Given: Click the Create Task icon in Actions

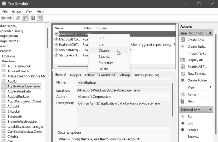Looking at the screenshot, I should pyautogui.click(x=183, y=47).
